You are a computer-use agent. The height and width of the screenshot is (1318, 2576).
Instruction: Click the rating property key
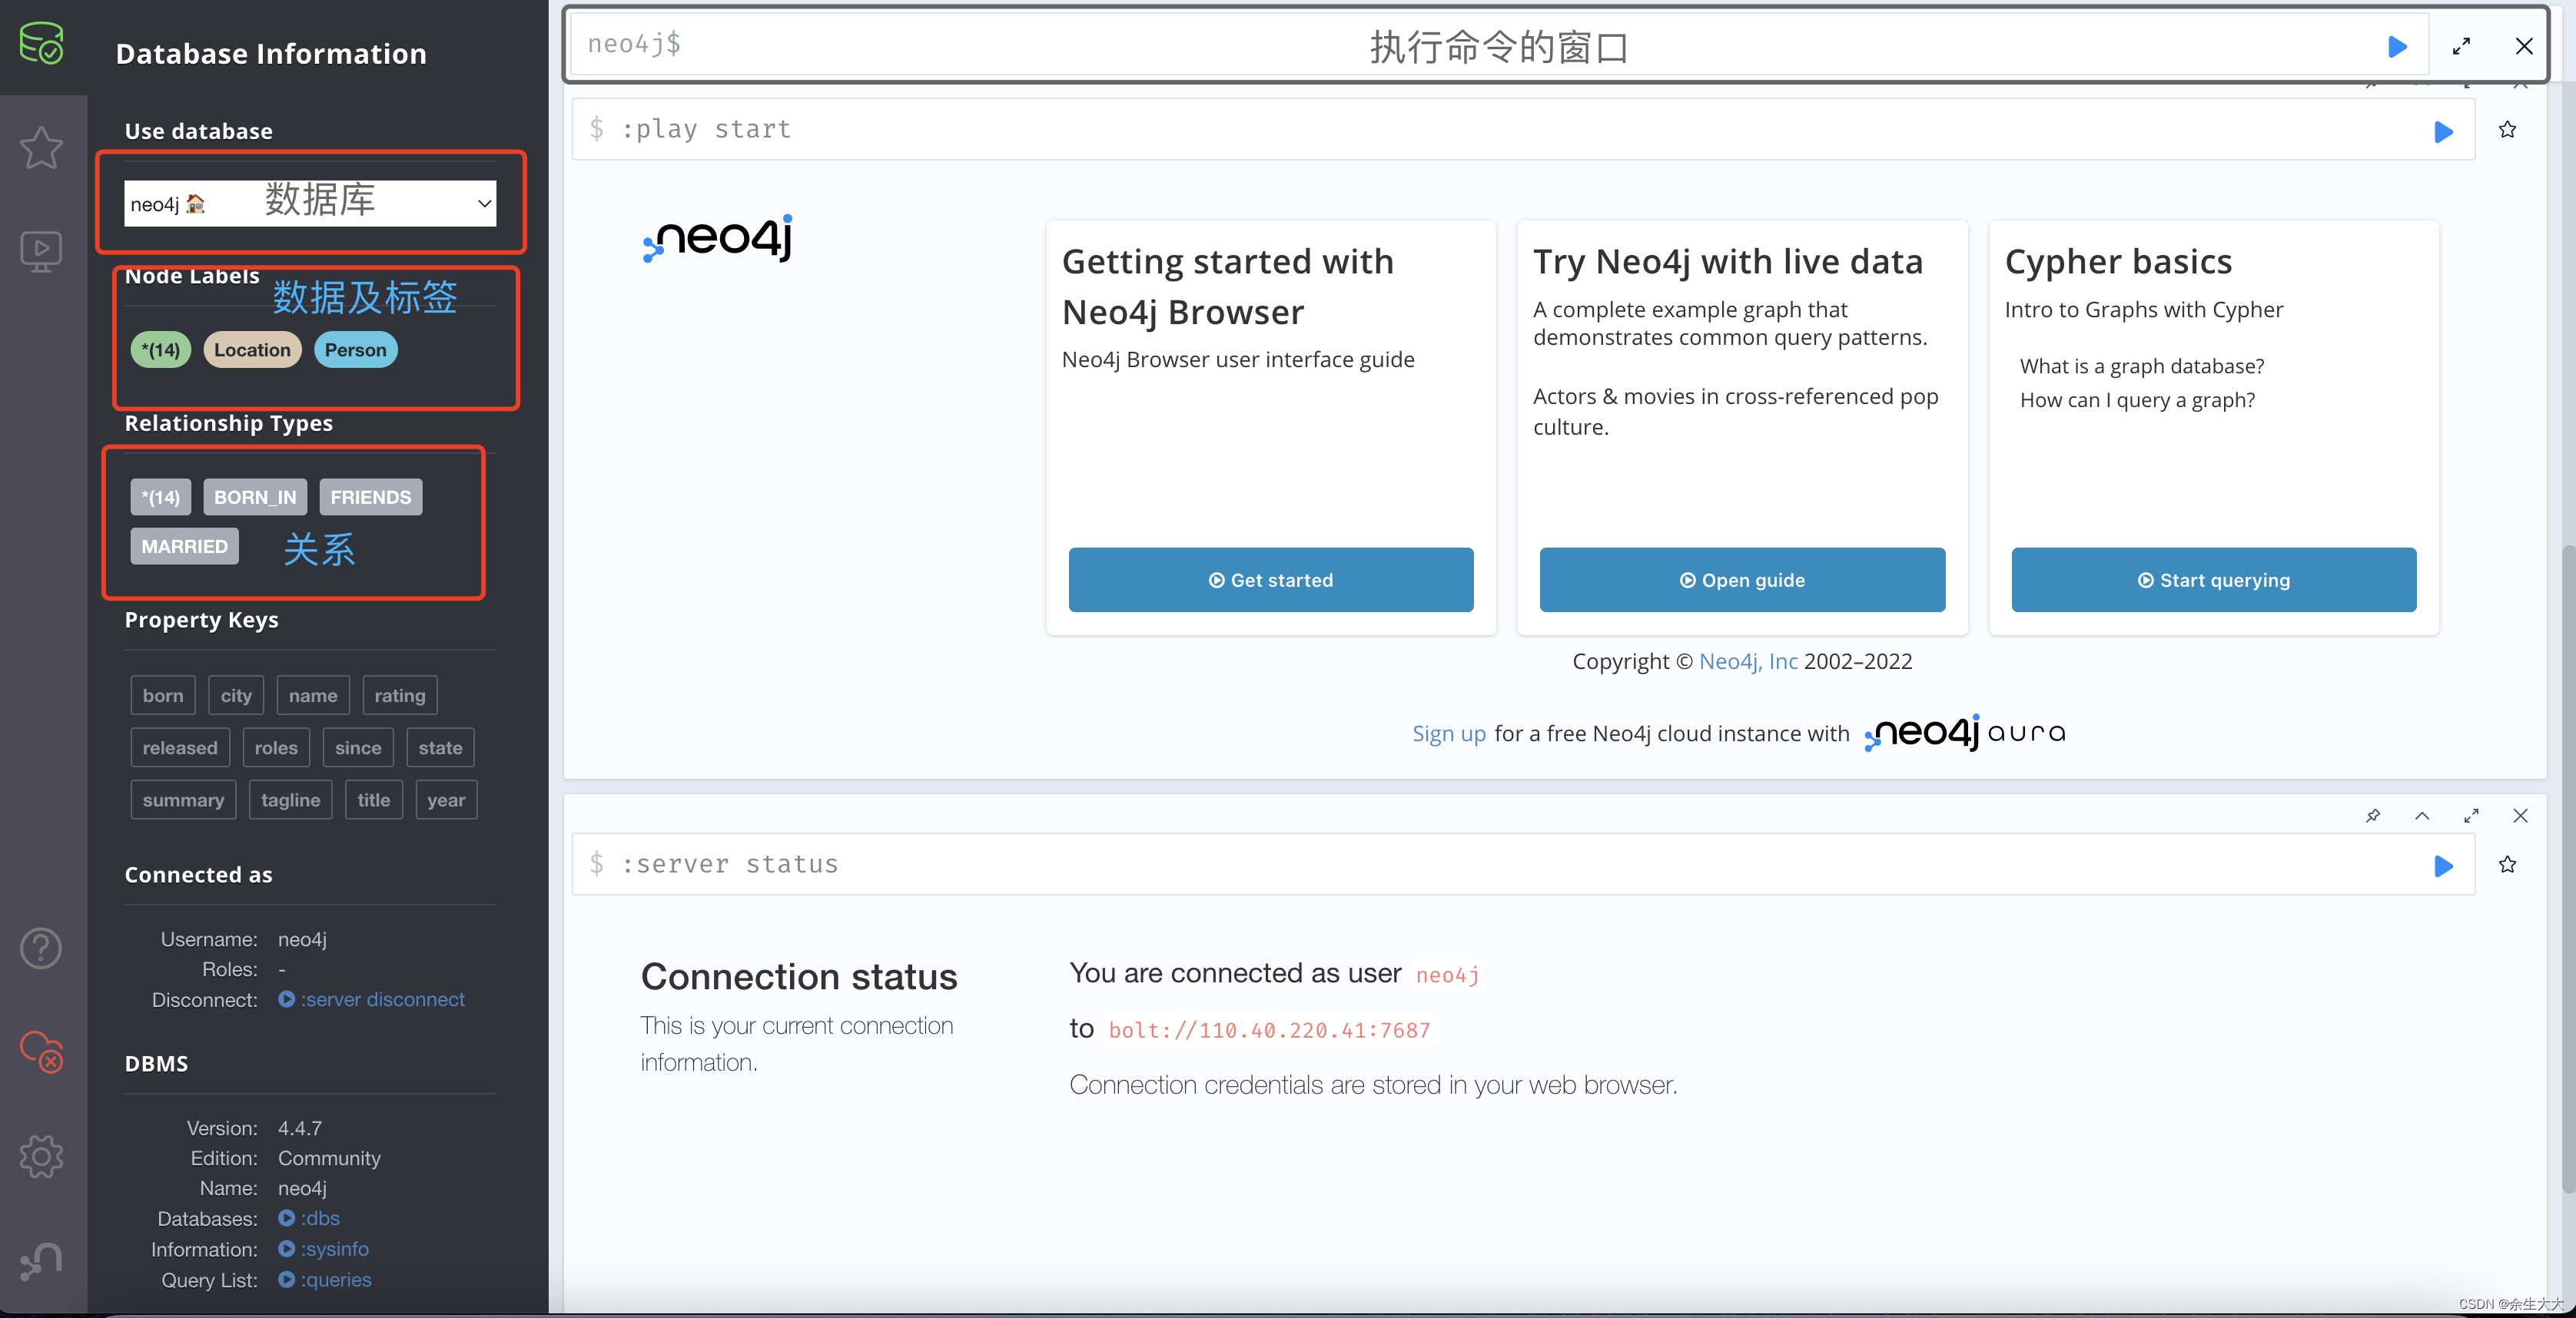pyautogui.click(x=400, y=695)
